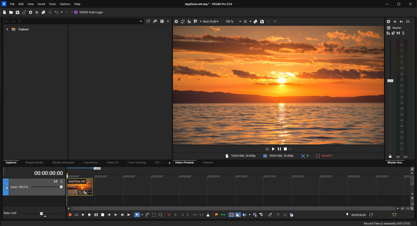Click Refresh in the Explorer toolbar
The width and height of the screenshot is (417, 226).
(x=148, y=21)
